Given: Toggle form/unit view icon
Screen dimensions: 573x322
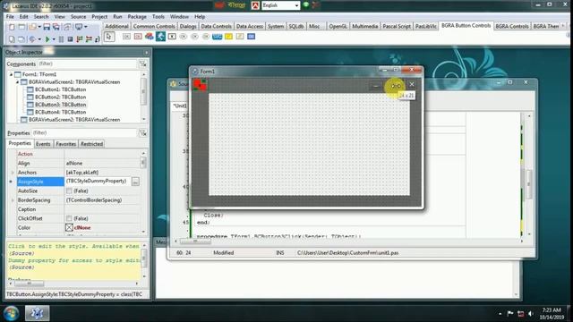Looking at the screenshot, I should [68, 27].
